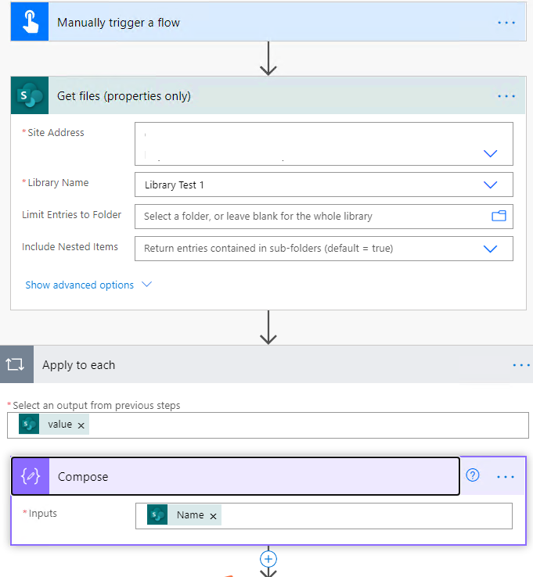Expand the Site Address dropdown
Viewport: 533px width, 577px height.
(x=490, y=153)
